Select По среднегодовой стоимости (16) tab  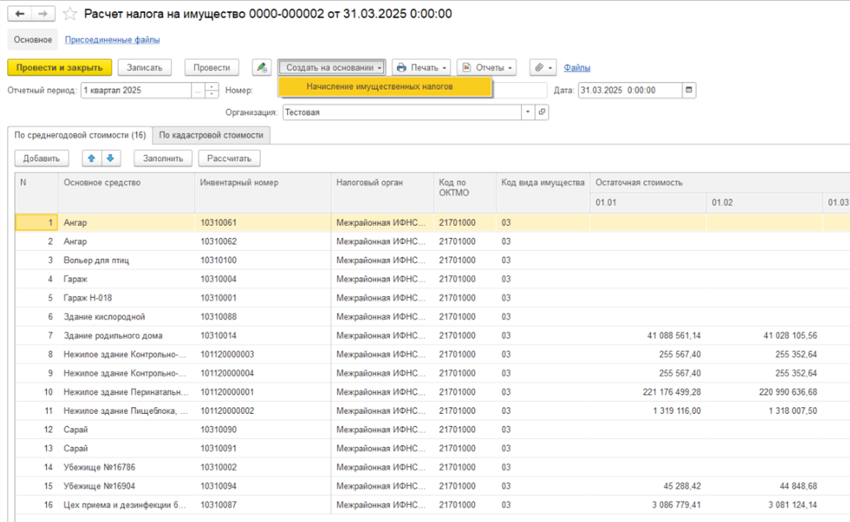coord(79,135)
